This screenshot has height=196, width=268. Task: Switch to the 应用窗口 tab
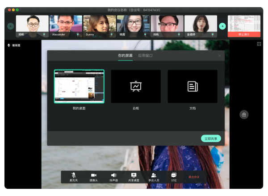click(145, 56)
